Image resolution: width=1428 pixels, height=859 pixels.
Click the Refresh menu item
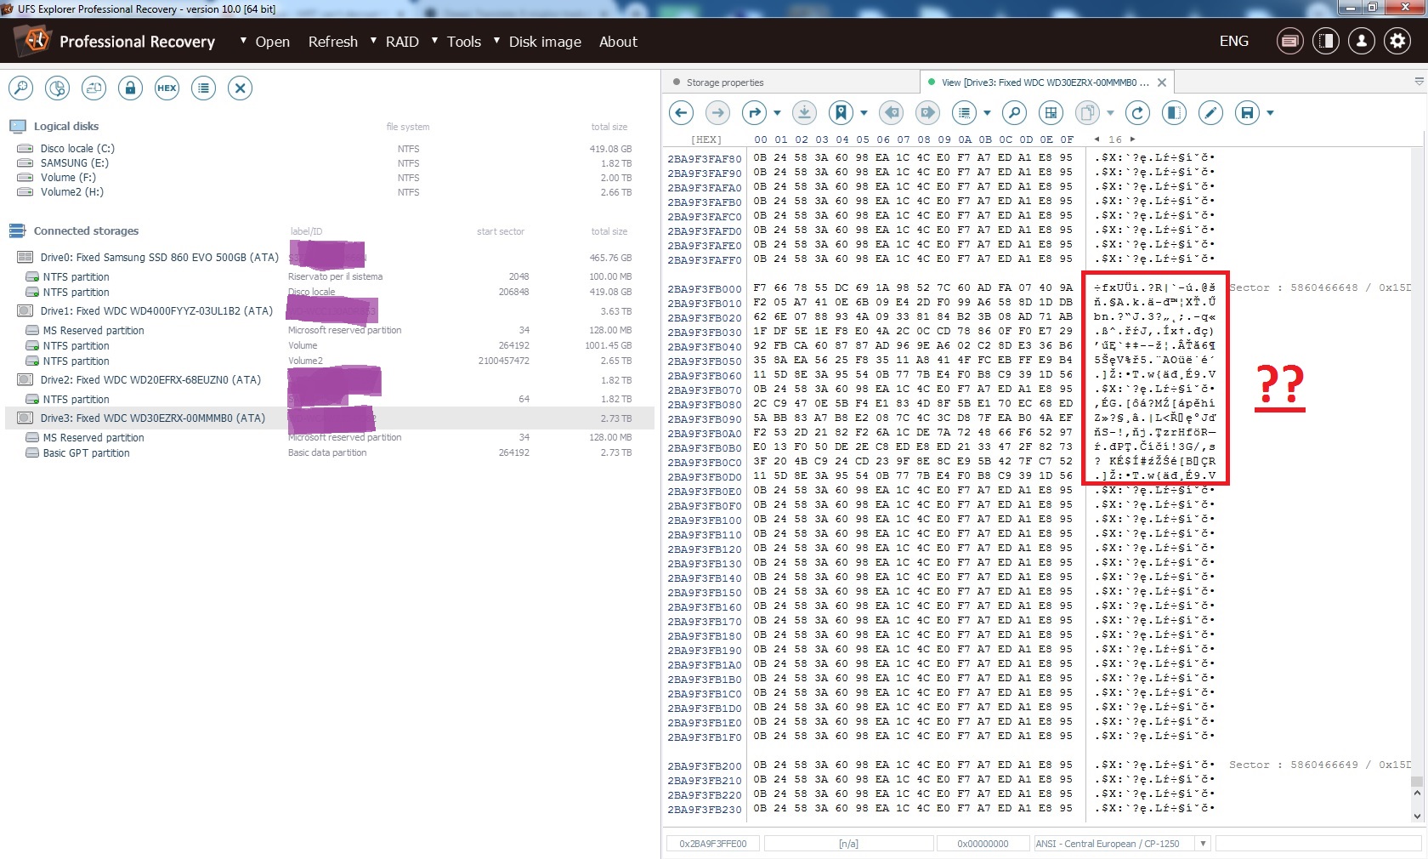click(x=333, y=42)
